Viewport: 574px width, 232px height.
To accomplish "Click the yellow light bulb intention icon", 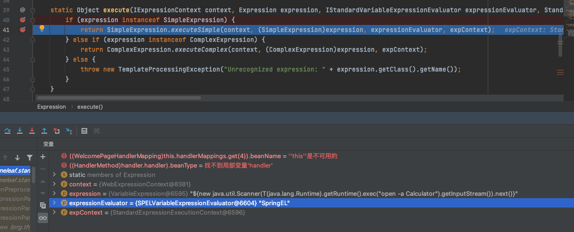I will click(x=41, y=29).
